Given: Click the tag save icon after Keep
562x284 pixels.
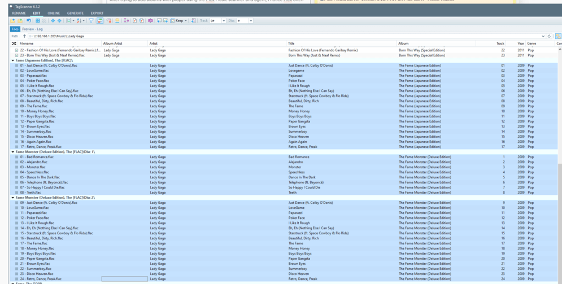Looking at the screenshot, I should pyautogui.click(x=194, y=21).
